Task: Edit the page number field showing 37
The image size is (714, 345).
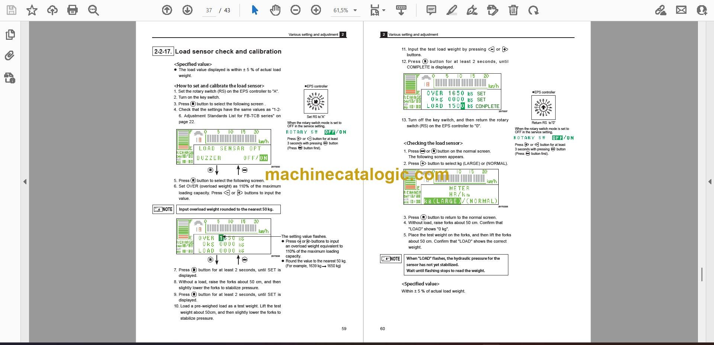Action: click(x=209, y=10)
